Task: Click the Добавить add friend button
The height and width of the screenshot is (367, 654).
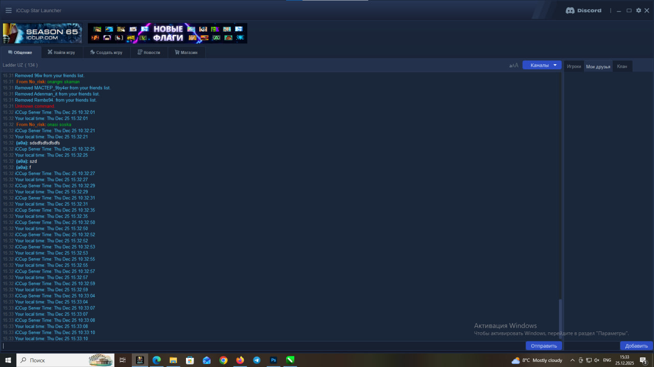Action: click(x=636, y=346)
